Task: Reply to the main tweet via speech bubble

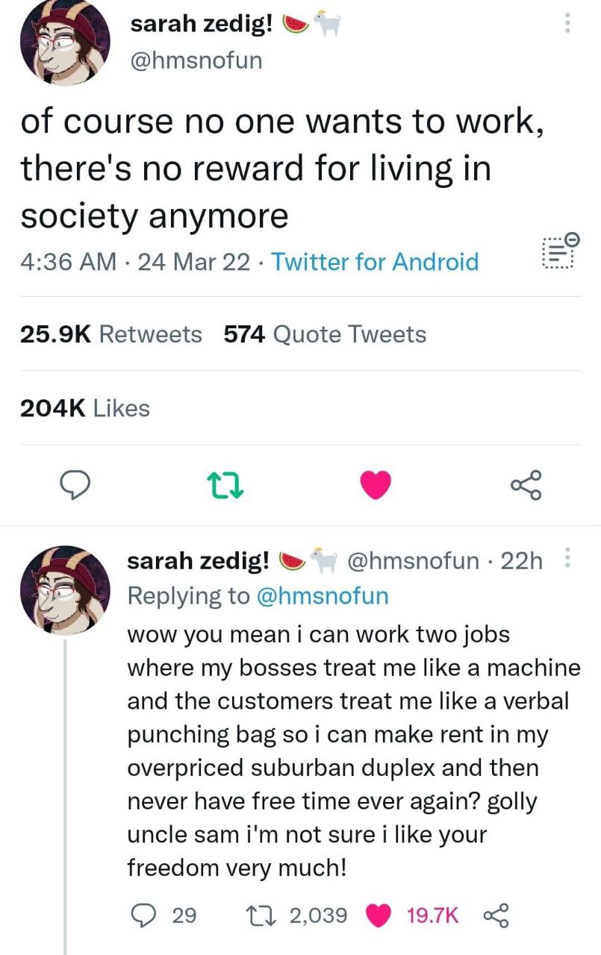Action: click(x=75, y=486)
